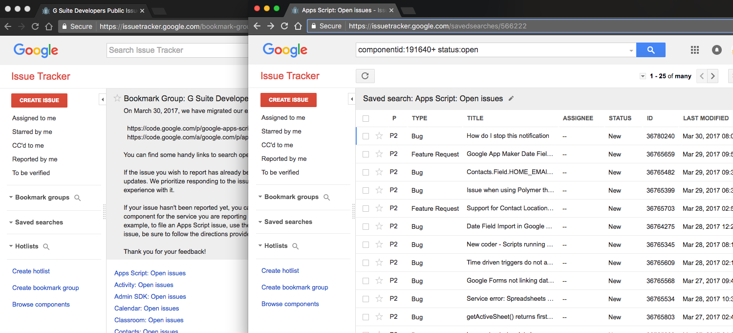Star issue 36780240
The height and width of the screenshot is (333, 733).
point(379,136)
